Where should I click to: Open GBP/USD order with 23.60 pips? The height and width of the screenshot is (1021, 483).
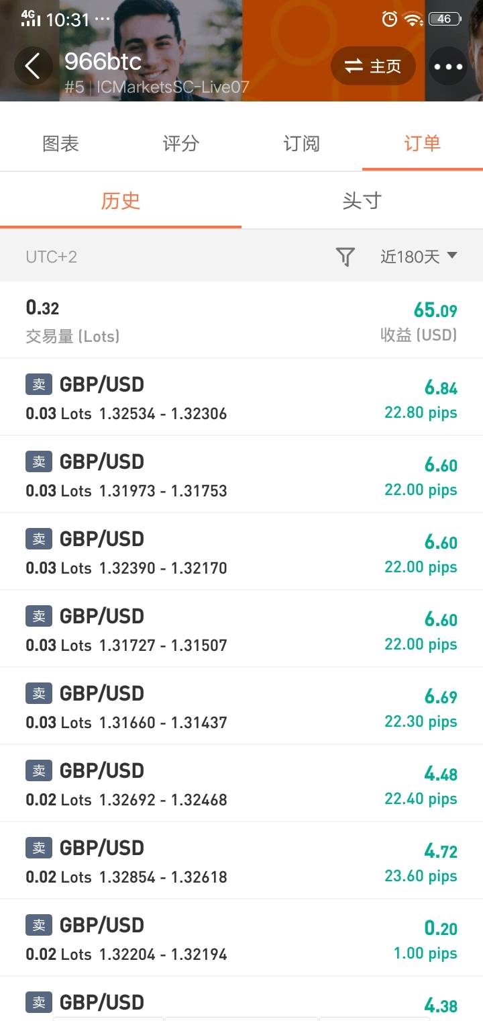[x=241, y=860]
